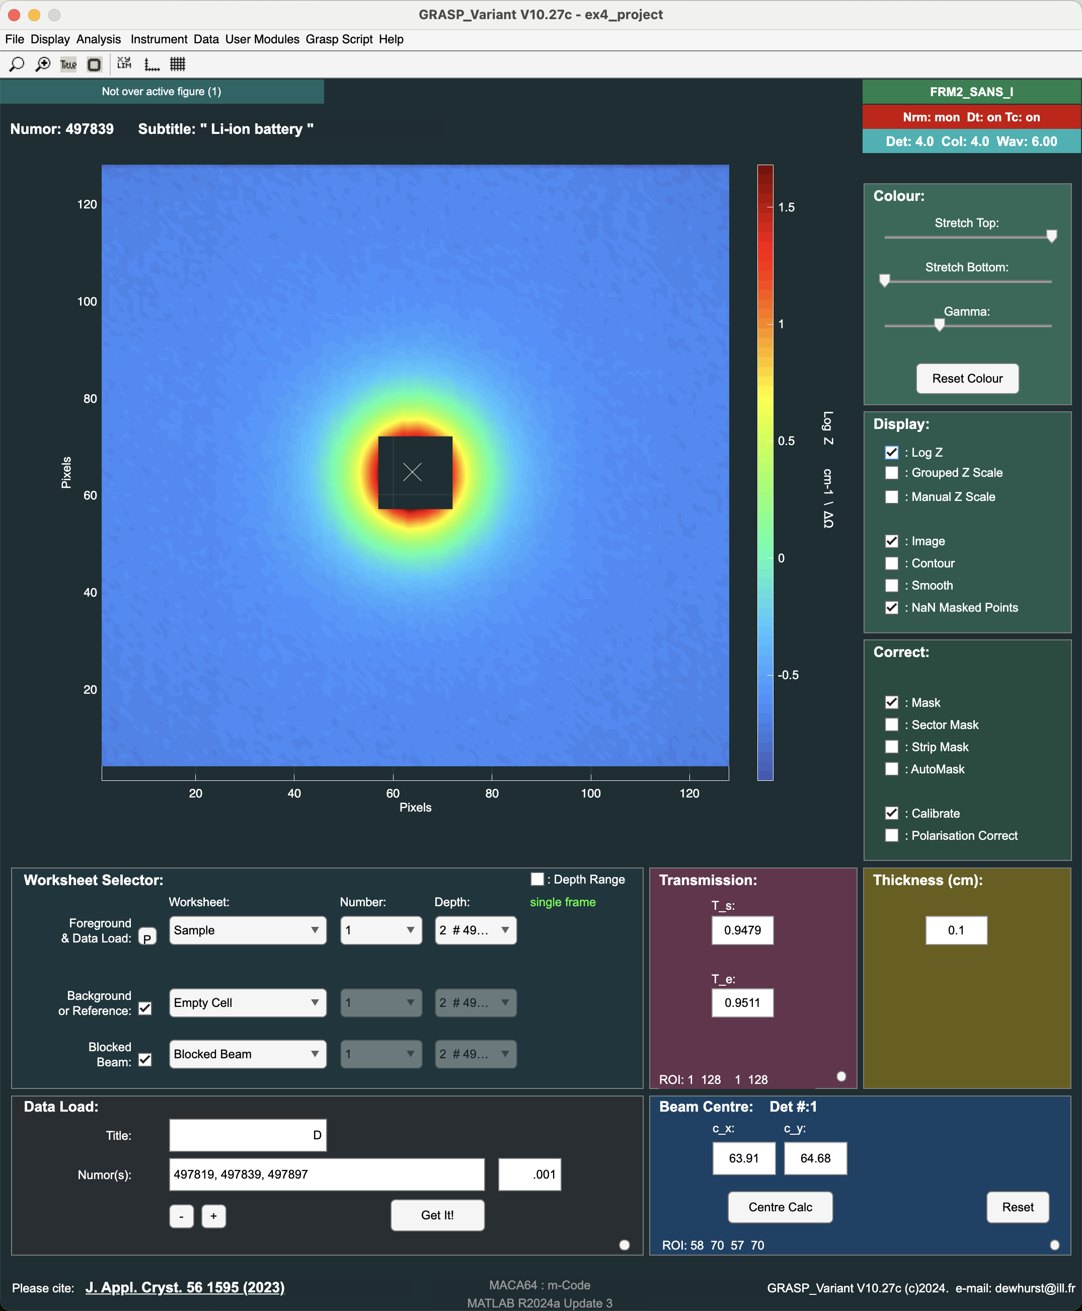1082x1311 pixels.
Task: Click the Gamma slider handle
Action: click(x=939, y=325)
